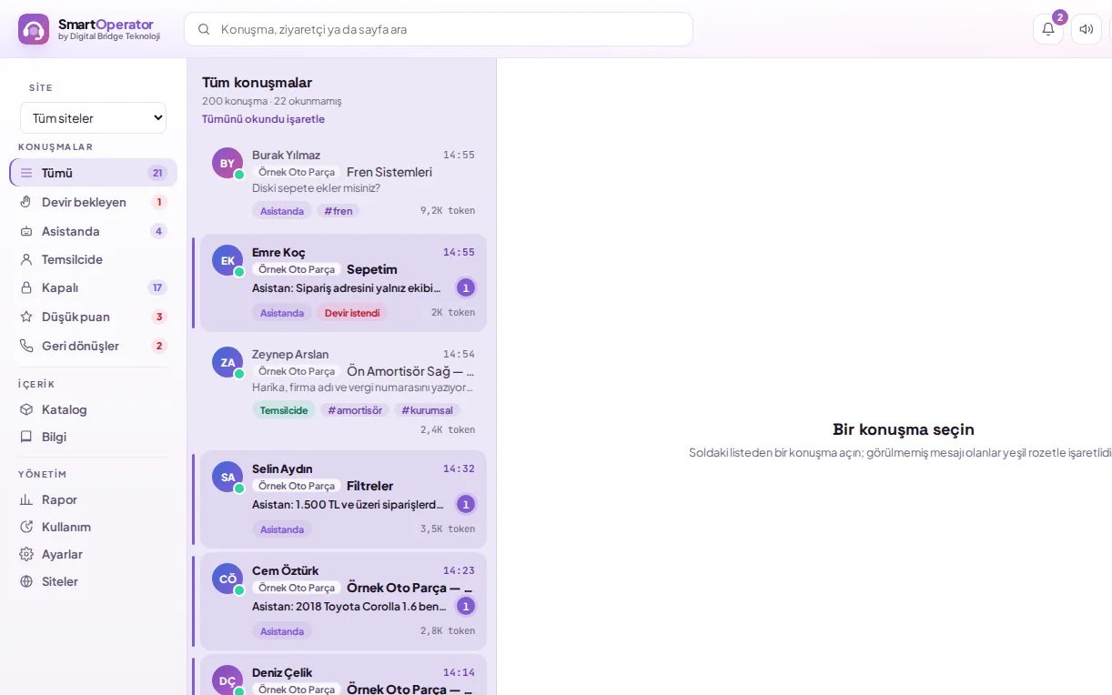
Task: Click the #amortisör tag
Action: (355, 410)
